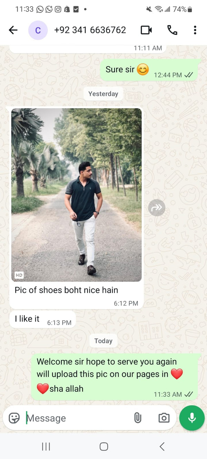
Task: Select the "I like it" message
Action: pos(42,320)
